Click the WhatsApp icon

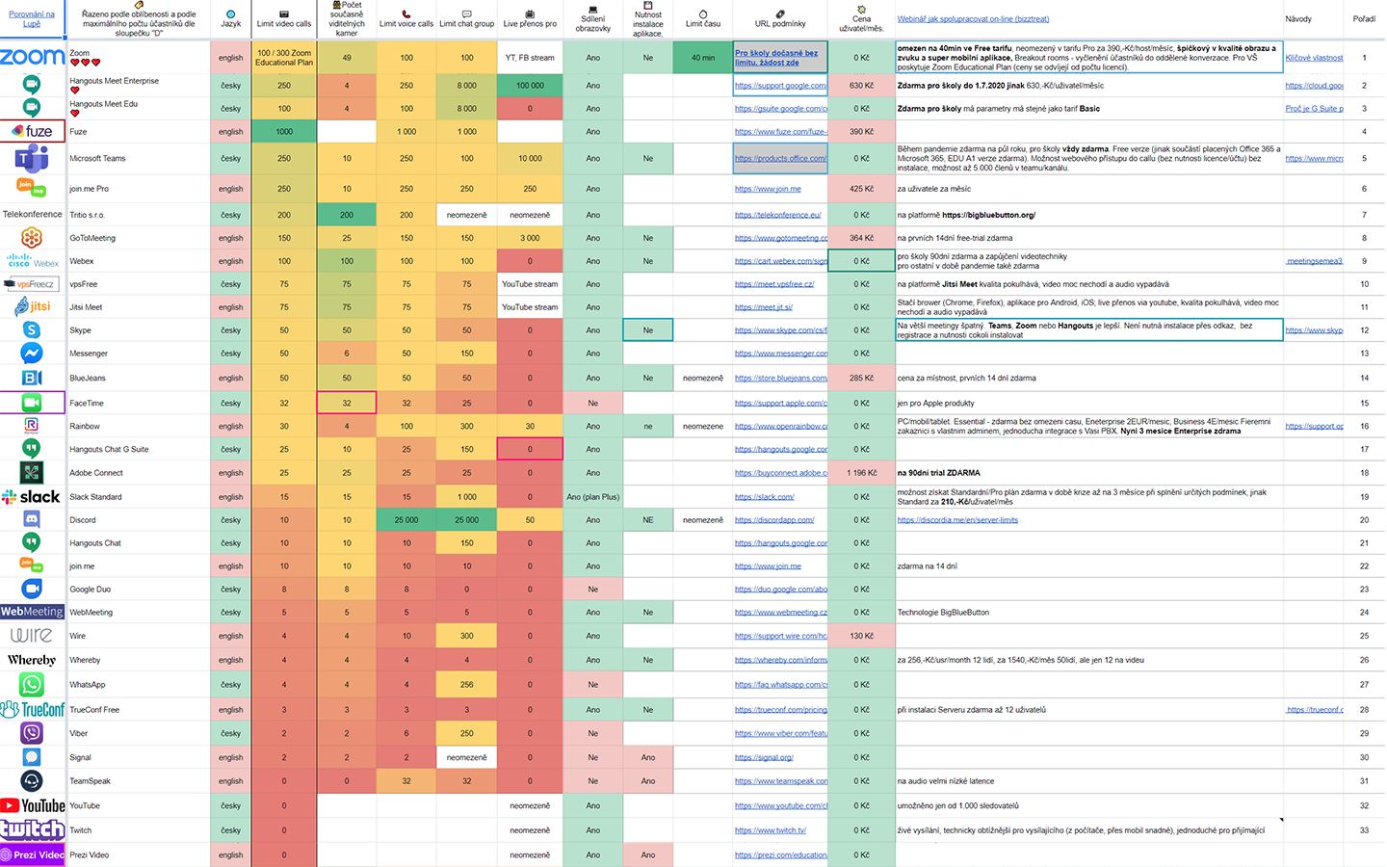[32, 684]
